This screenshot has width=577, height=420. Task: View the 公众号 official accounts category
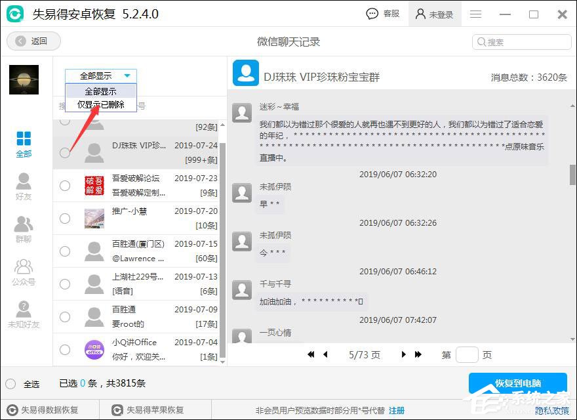pos(24,270)
